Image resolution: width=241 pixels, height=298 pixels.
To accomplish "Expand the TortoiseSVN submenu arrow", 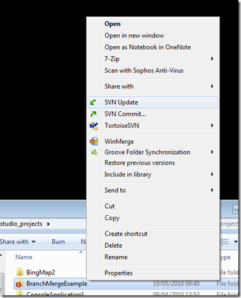I will (x=212, y=126).
